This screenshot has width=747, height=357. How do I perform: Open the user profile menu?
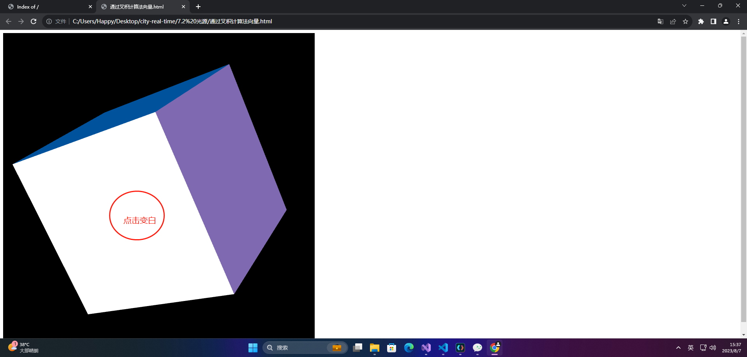tap(726, 21)
